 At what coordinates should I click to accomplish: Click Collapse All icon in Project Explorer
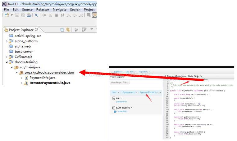[x=62, y=30]
